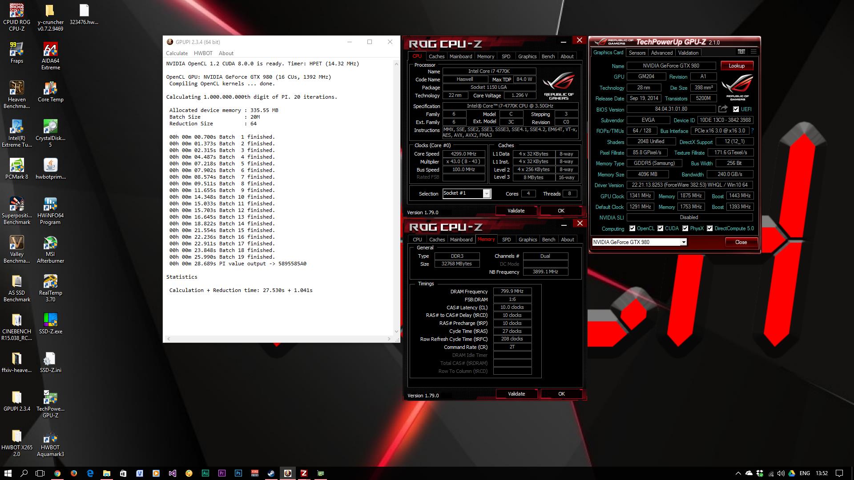The image size is (854, 480).
Task: Click the GPUPI vertical scrollbar up arrow
Action: (x=396, y=64)
